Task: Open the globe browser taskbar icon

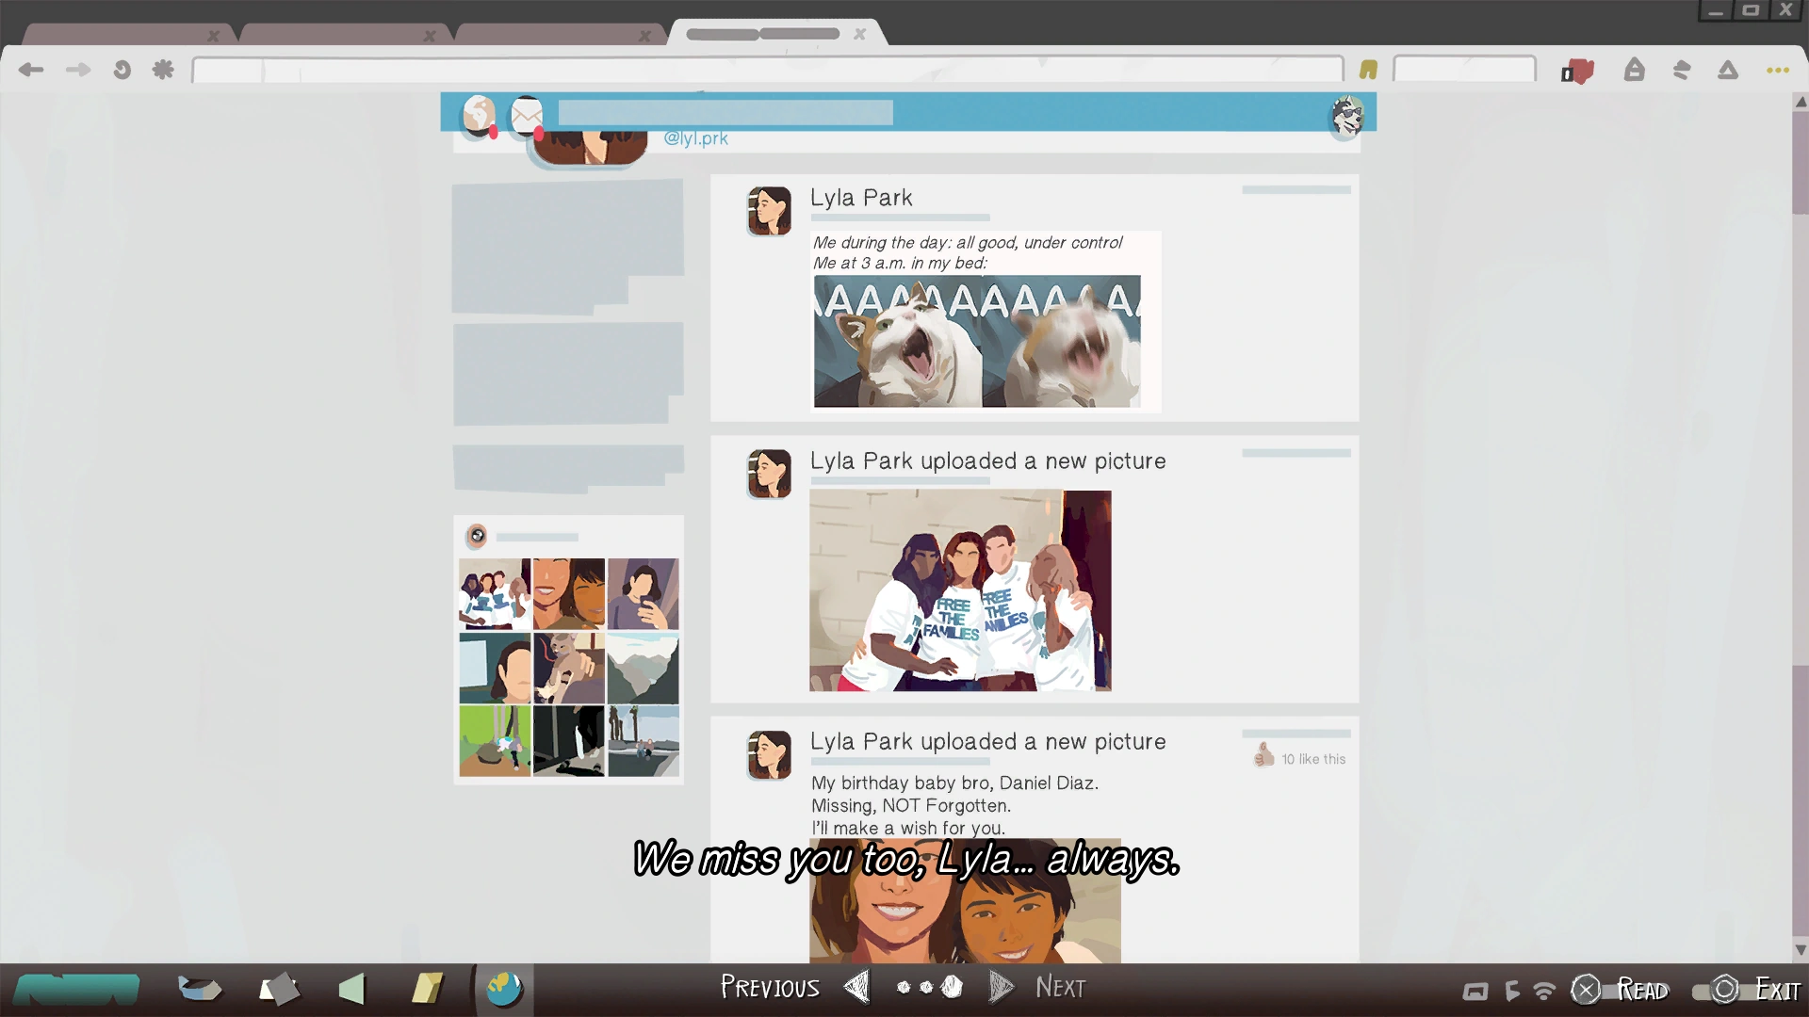Action: (x=504, y=989)
